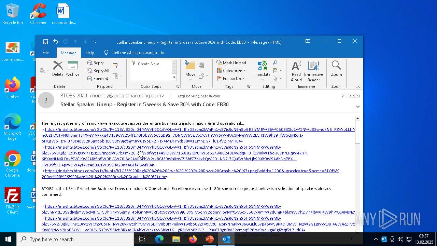Screen dimensions: 437x246
Task: Click the horizontal scrollbar right arrow
Action: pyautogui.click(x=351, y=238)
